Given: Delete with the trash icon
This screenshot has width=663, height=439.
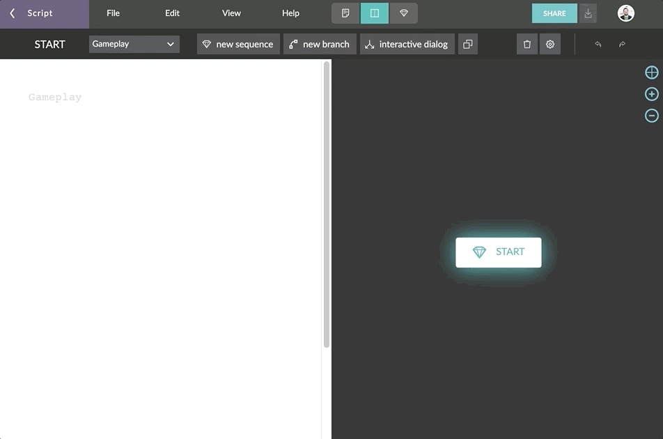Looking at the screenshot, I should click(x=526, y=44).
